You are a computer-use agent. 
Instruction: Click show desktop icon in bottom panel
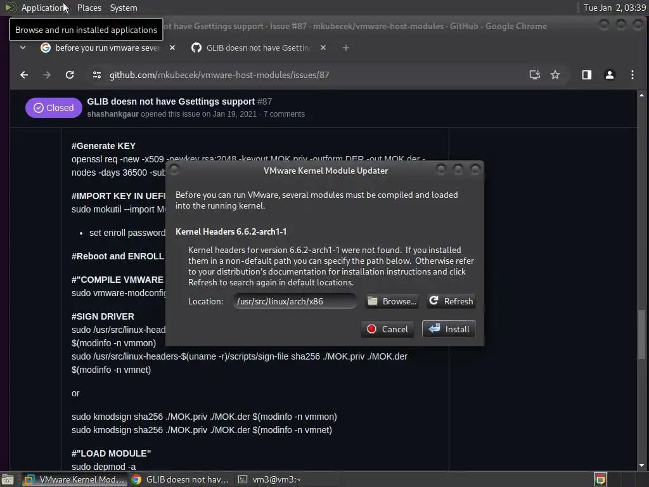(x=8, y=479)
